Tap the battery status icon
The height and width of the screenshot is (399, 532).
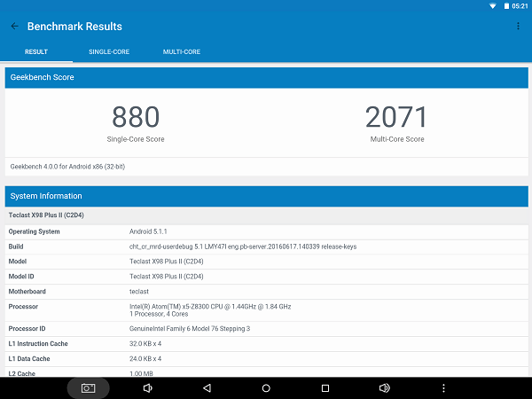pyautogui.click(x=506, y=6)
